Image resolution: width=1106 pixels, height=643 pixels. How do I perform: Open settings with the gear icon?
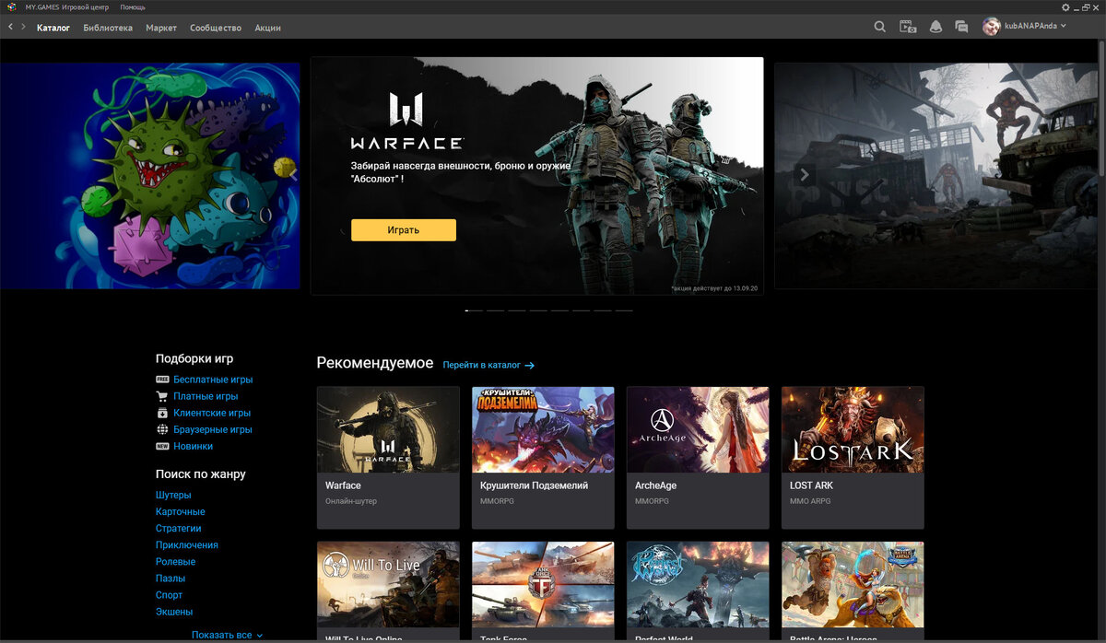tap(1065, 6)
